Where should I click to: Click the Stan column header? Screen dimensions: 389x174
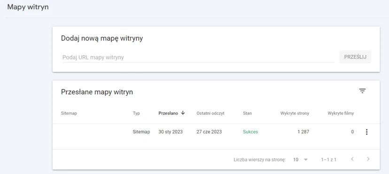pos(247,113)
